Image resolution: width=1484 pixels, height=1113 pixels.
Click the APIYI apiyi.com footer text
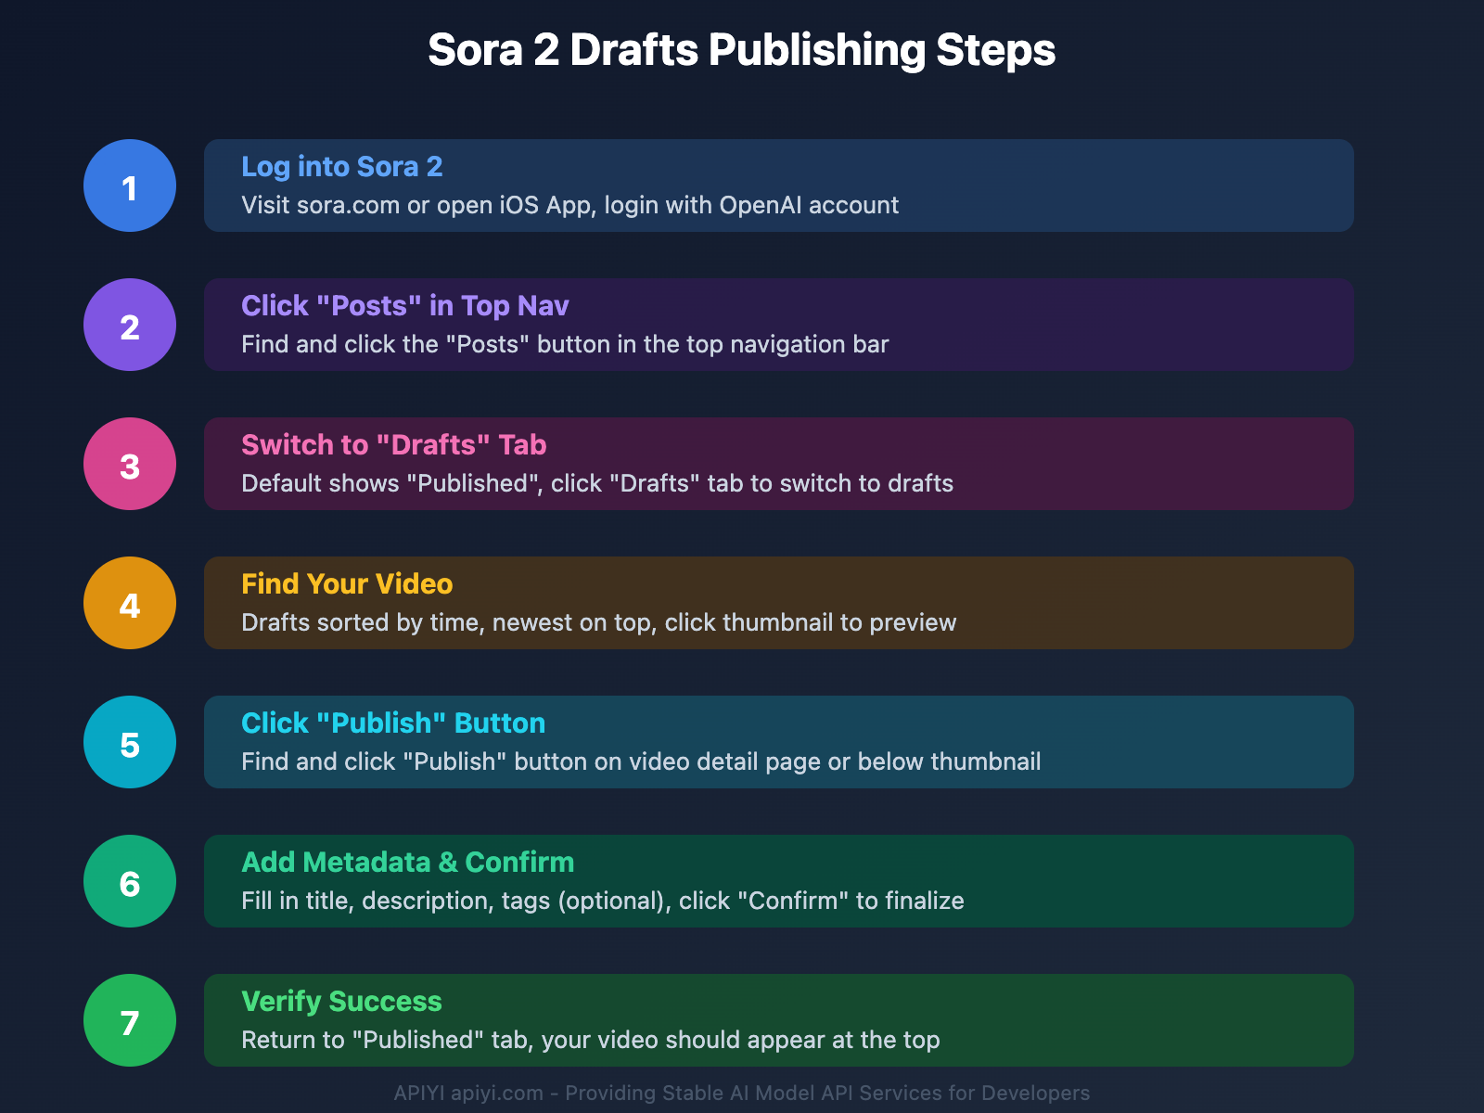tap(741, 1094)
